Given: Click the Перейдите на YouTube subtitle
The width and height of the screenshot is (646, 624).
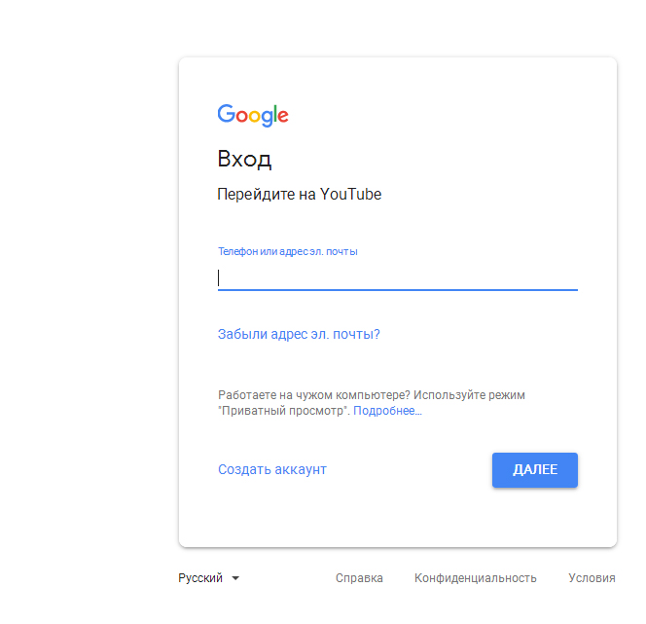Looking at the screenshot, I should 299,194.
